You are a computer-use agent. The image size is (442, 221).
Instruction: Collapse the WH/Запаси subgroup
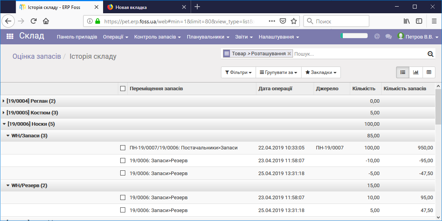(x=8, y=135)
